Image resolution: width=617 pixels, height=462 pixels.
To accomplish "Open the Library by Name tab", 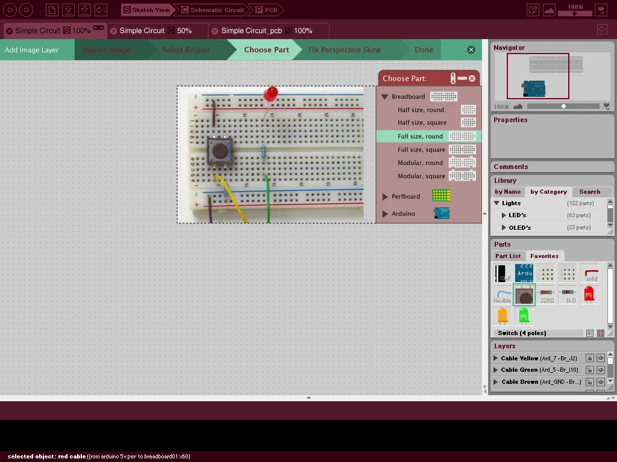I will pos(507,192).
